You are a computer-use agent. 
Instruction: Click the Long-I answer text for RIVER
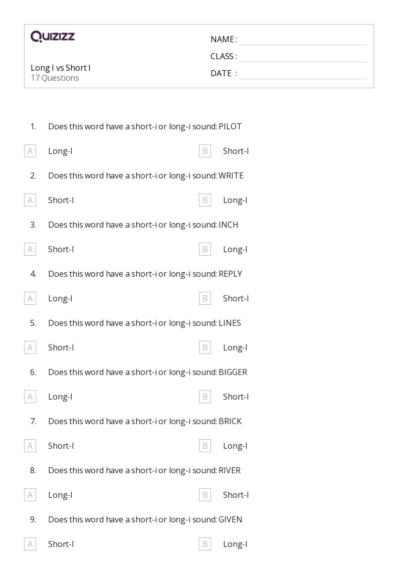(x=60, y=495)
